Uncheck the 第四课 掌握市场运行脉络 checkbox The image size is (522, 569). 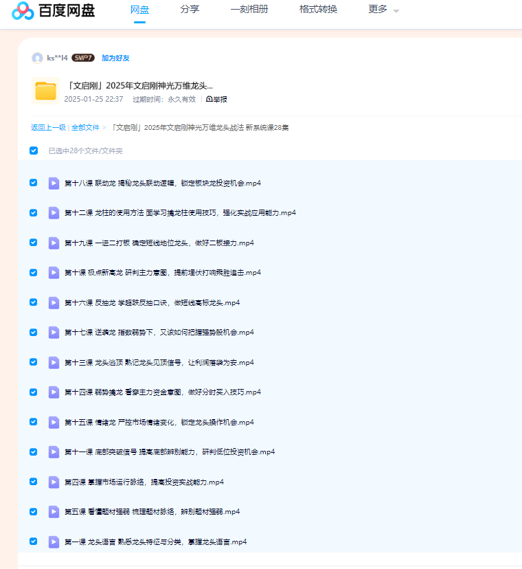coord(34,482)
